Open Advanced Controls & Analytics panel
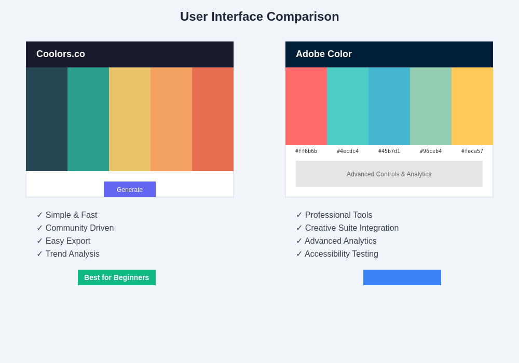 389,174
